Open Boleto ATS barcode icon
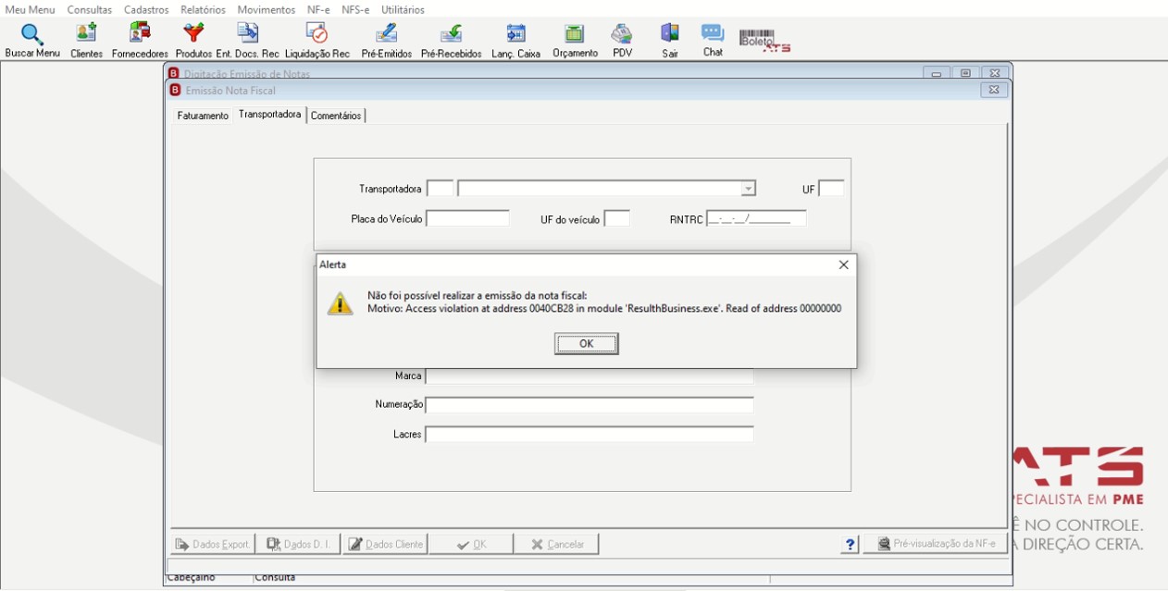1168x591 pixels. pyautogui.click(x=764, y=40)
